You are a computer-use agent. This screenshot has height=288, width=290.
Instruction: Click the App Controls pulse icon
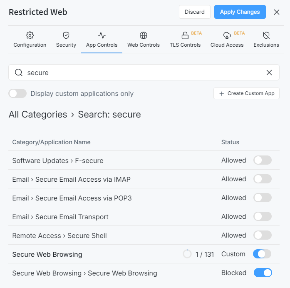pyautogui.click(x=102, y=35)
